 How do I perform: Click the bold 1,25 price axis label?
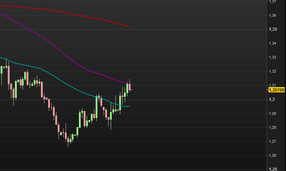tap(273, 169)
